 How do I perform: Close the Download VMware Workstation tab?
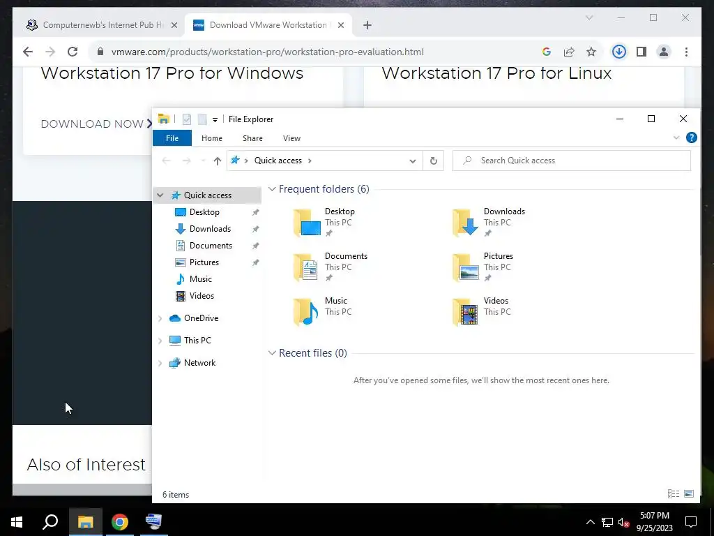point(340,25)
